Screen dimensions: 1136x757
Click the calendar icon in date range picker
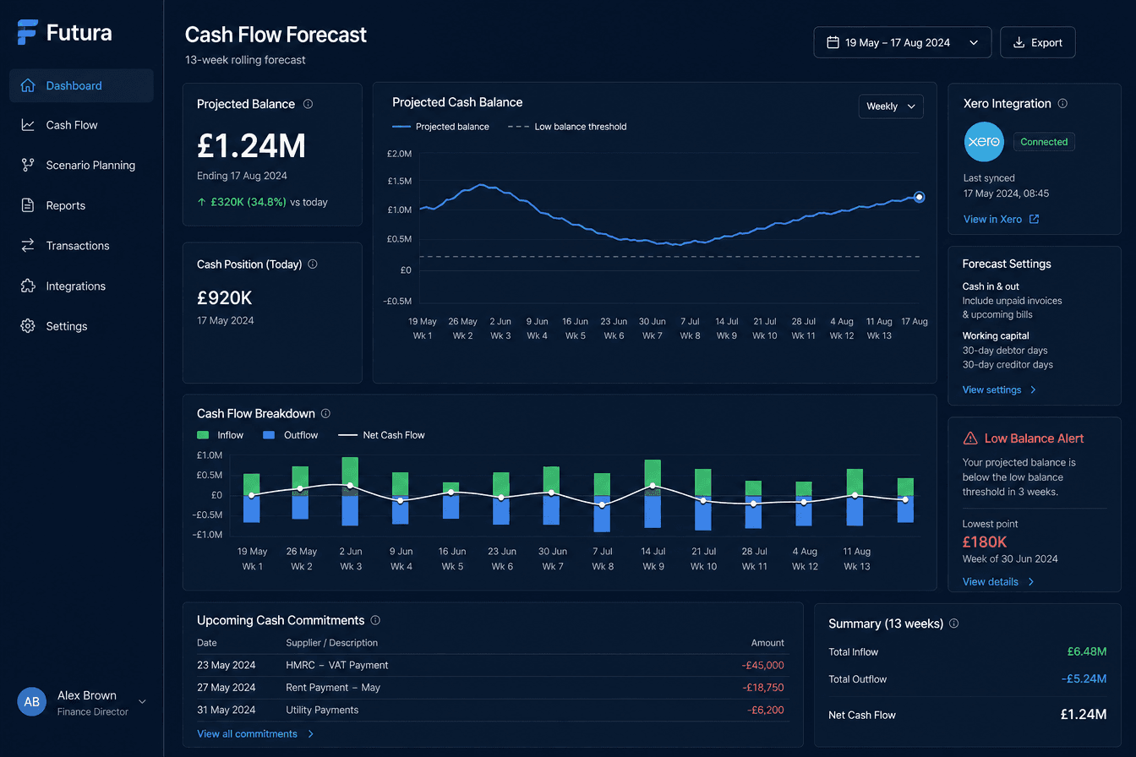tap(833, 42)
